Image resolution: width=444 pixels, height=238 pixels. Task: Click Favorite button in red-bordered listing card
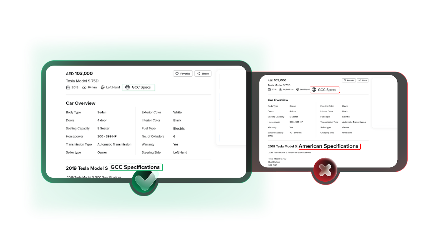(349, 80)
